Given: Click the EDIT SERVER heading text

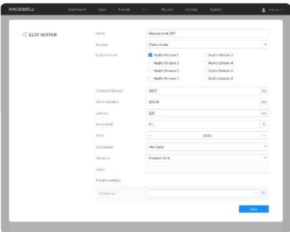Looking at the screenshot, I should [43, 35].
